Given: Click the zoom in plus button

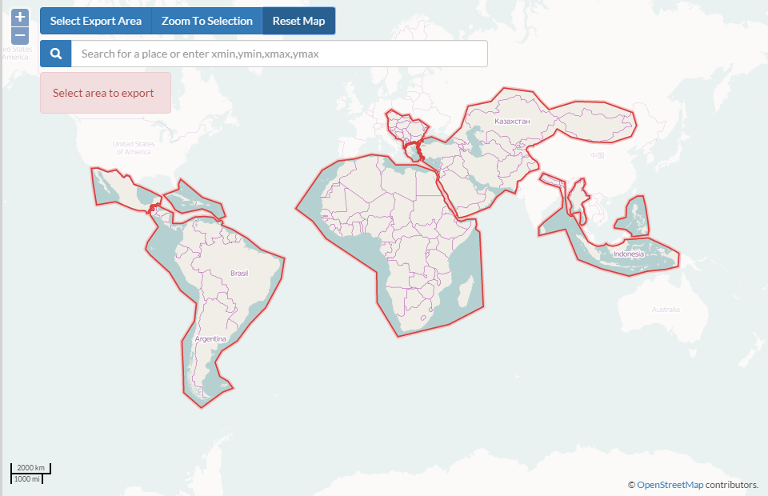Looking at the screenshot, I should click(x=21, y=17).
